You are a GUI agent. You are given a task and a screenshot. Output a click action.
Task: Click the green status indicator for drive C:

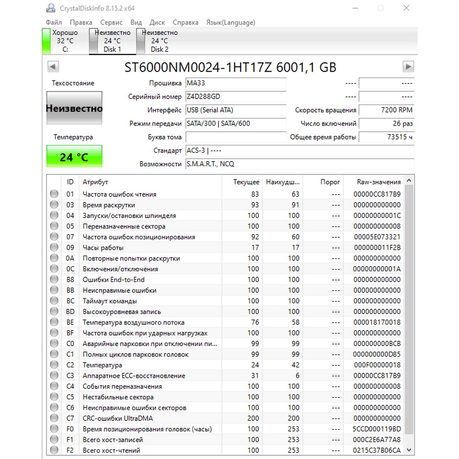46,41
